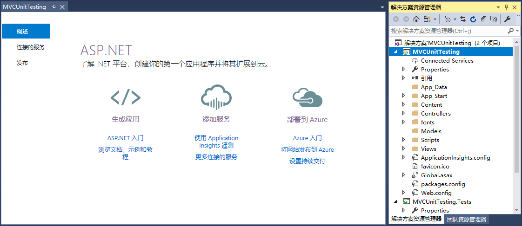Click the Refresh icon in Solution Explorer
The width and height of the screenshot is (522, 226).
(x=473, y=19)
